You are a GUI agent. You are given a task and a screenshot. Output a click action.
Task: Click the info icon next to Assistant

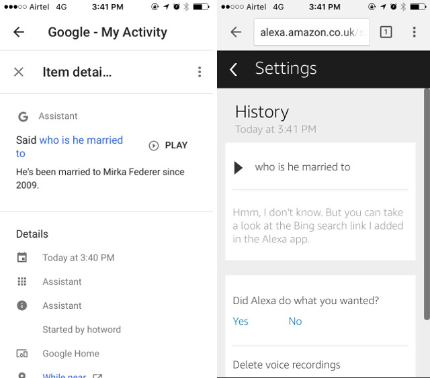(22, 305)
